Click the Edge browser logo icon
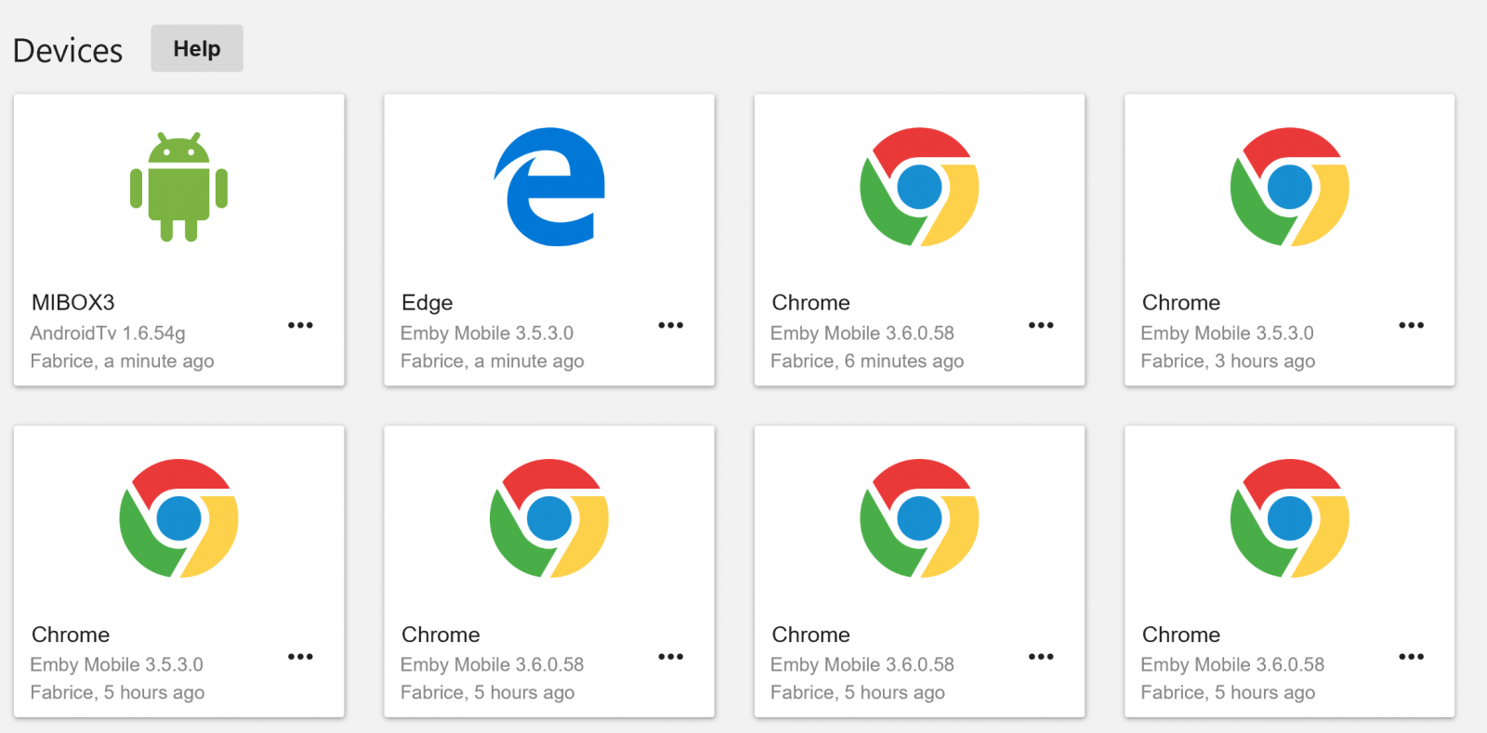Viewport: 1487px width, 733px height. (x=549, y=187)
